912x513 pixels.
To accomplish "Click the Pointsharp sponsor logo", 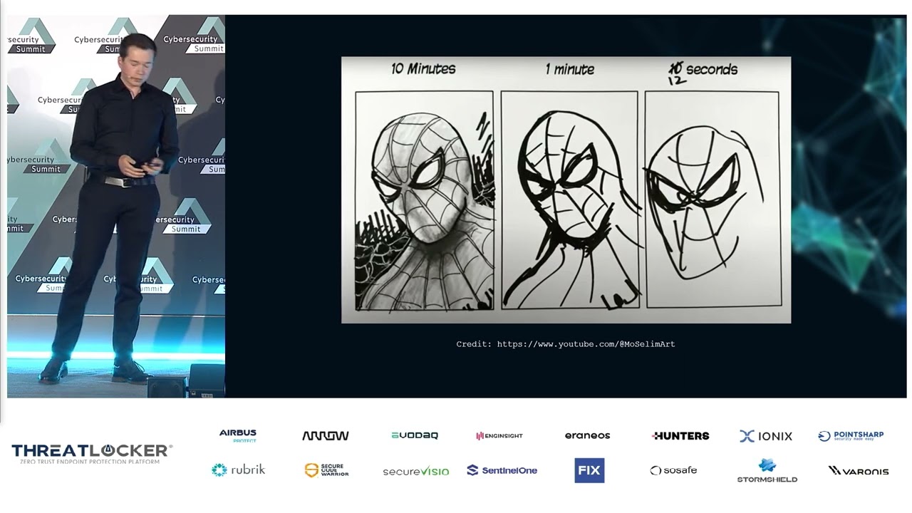I will 851,436.
